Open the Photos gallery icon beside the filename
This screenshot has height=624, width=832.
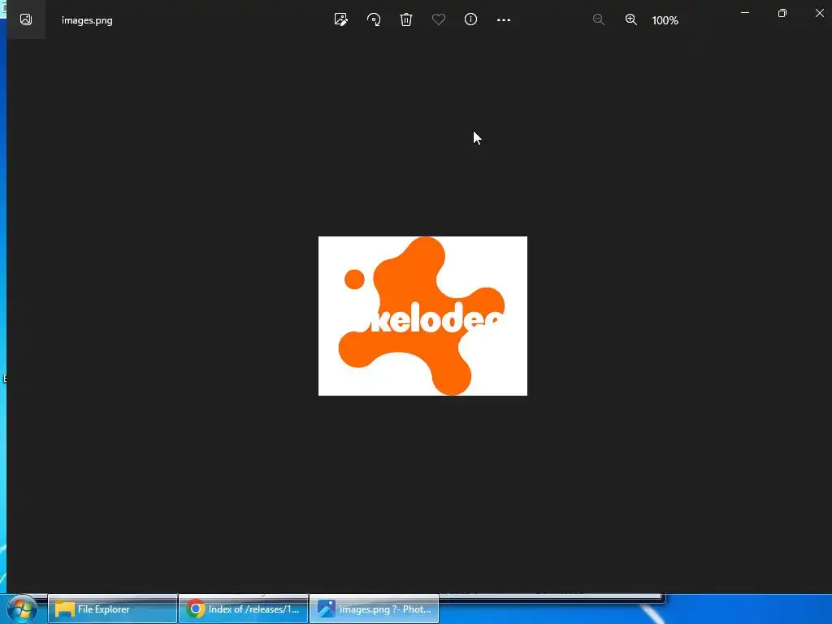point(25,19)
